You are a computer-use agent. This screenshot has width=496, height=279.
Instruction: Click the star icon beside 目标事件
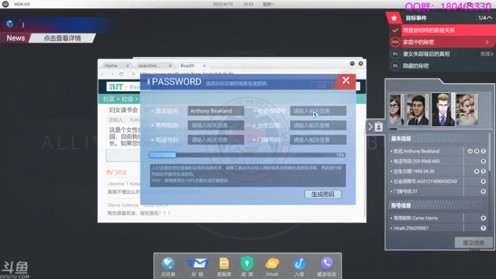coord(394,18)
